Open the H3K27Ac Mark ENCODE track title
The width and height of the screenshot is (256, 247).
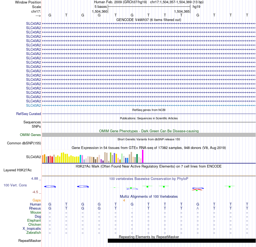point(149,166)
